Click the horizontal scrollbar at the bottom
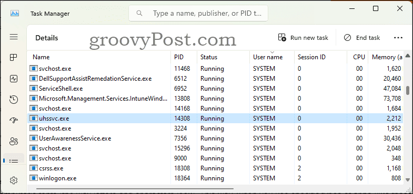 [x=135, y=188]
